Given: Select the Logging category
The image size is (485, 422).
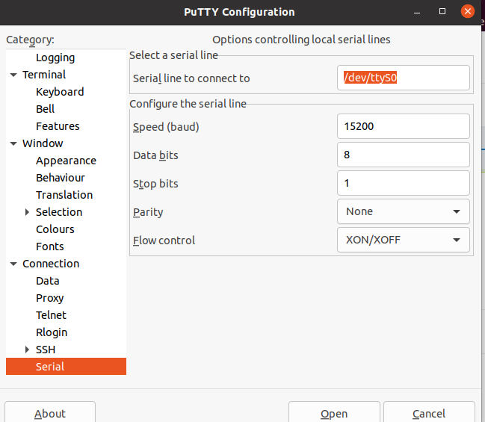Looking at the screenshot, I should [x=55, y=58].
